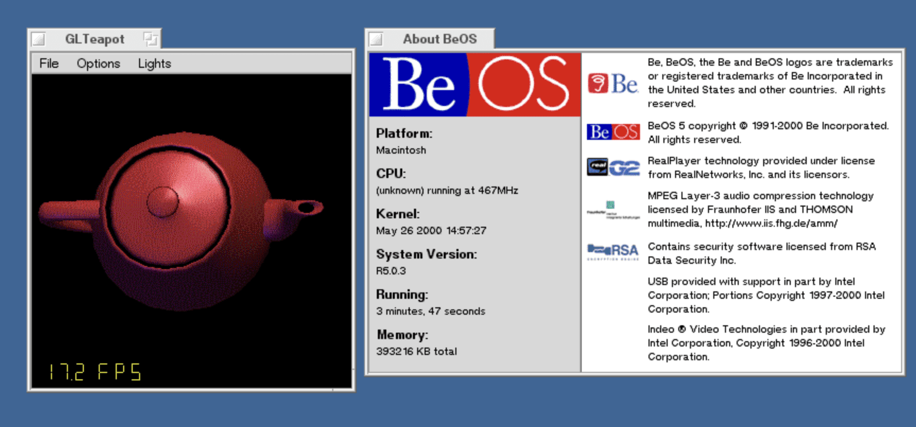Click the Fraunhofer iis.fhg.de URL

tap(771, 224)
